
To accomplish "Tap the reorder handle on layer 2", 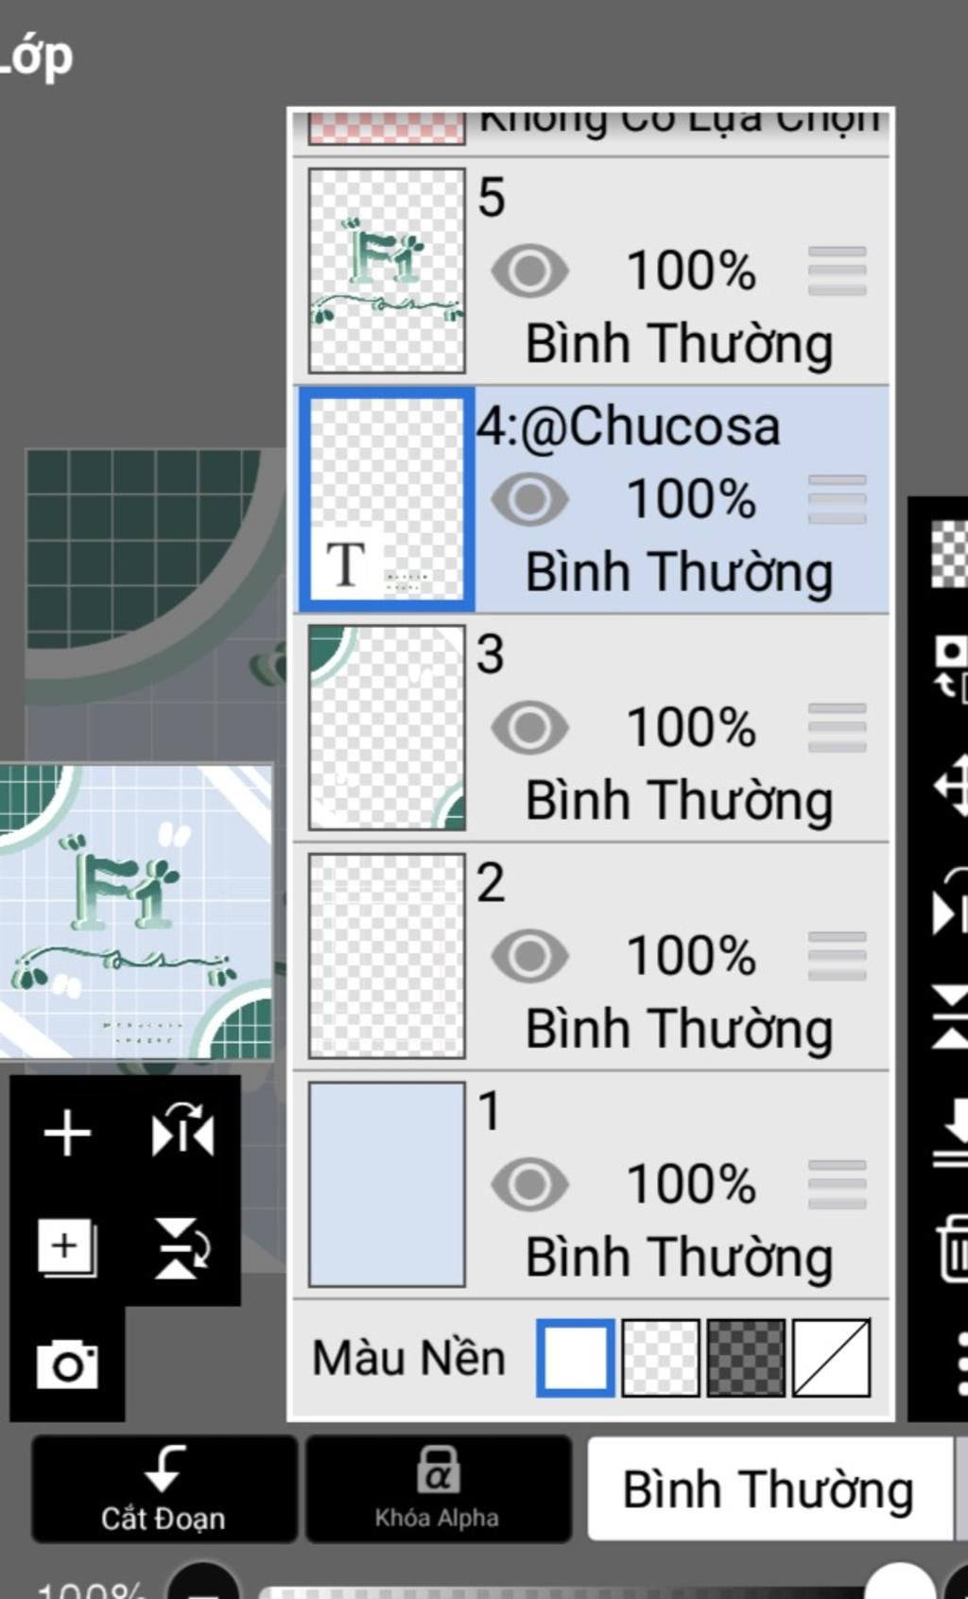I will (838, 957).
